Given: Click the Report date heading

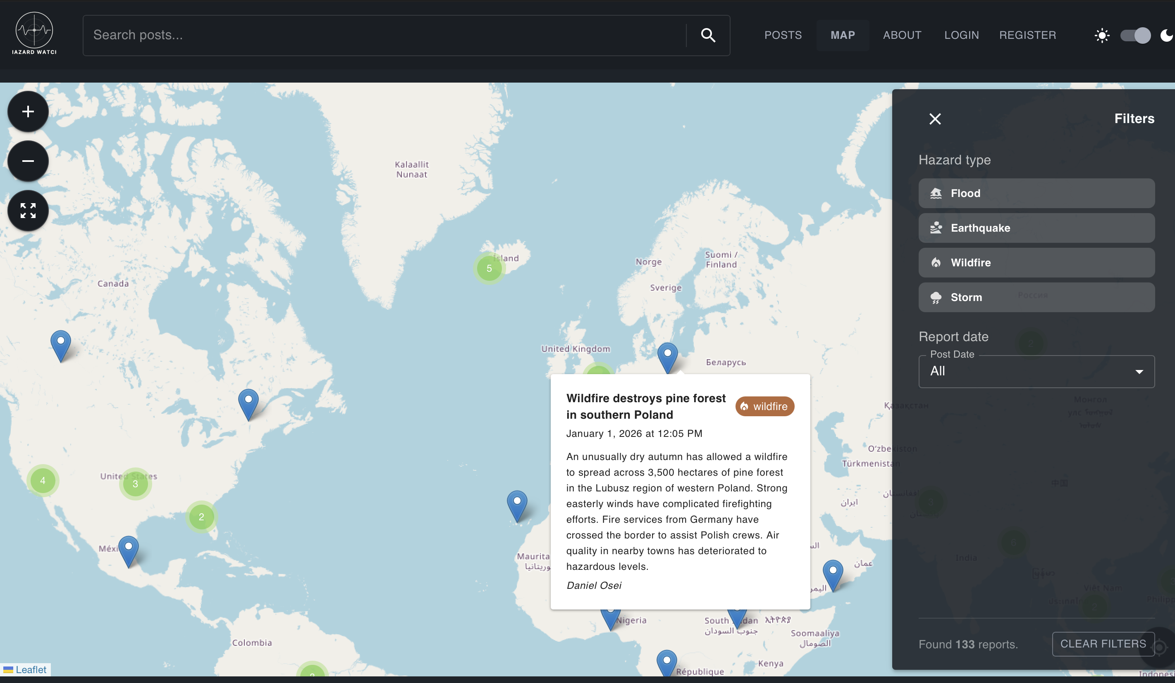Looking at the screenshot, I should [953, 337].
